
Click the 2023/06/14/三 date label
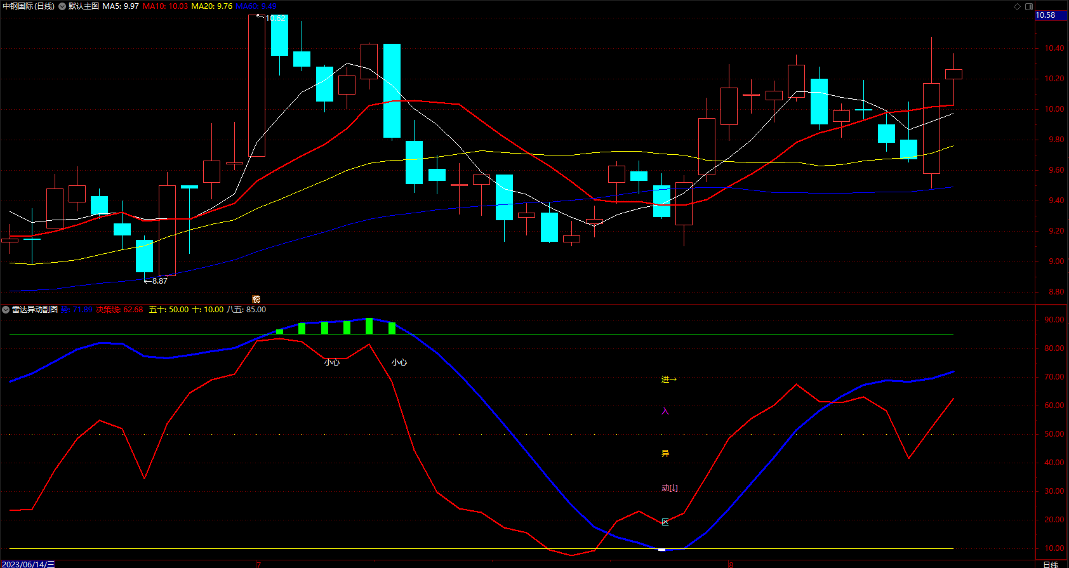pos(28,564)
